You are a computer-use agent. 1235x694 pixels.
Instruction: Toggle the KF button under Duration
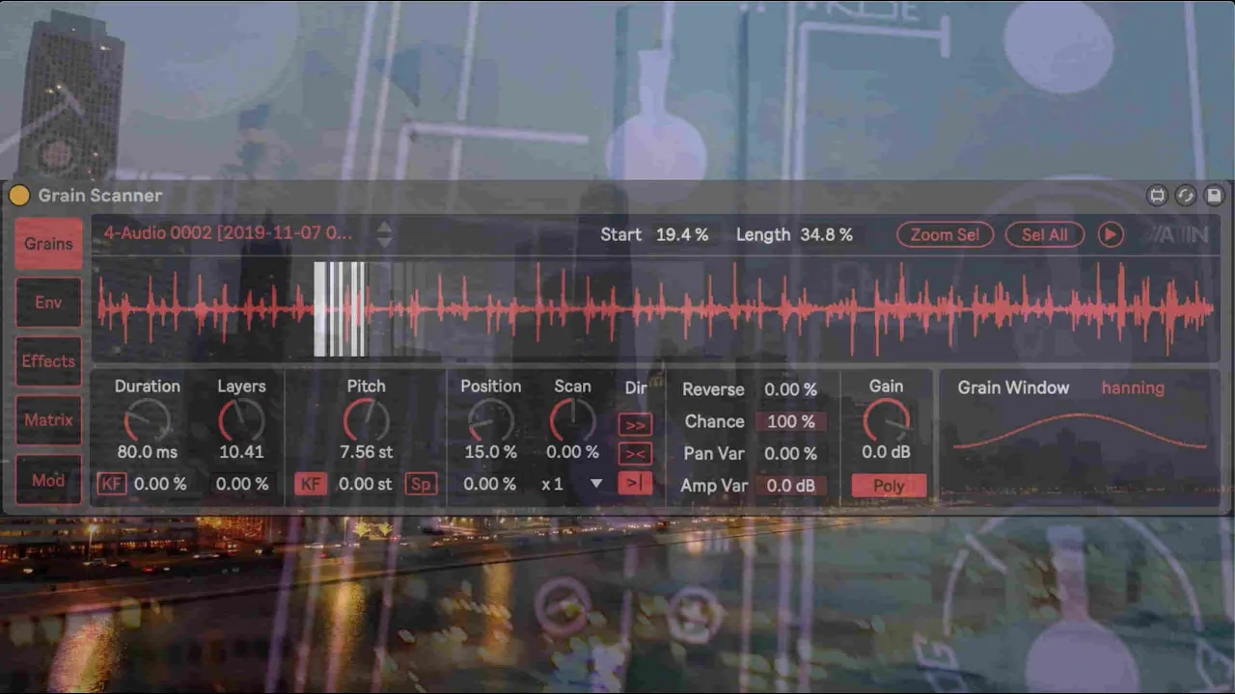tap(112, 484)
